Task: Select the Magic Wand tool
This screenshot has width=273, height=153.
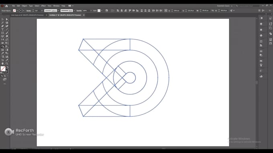Action: pyautogui.click(x=2, y=23)
